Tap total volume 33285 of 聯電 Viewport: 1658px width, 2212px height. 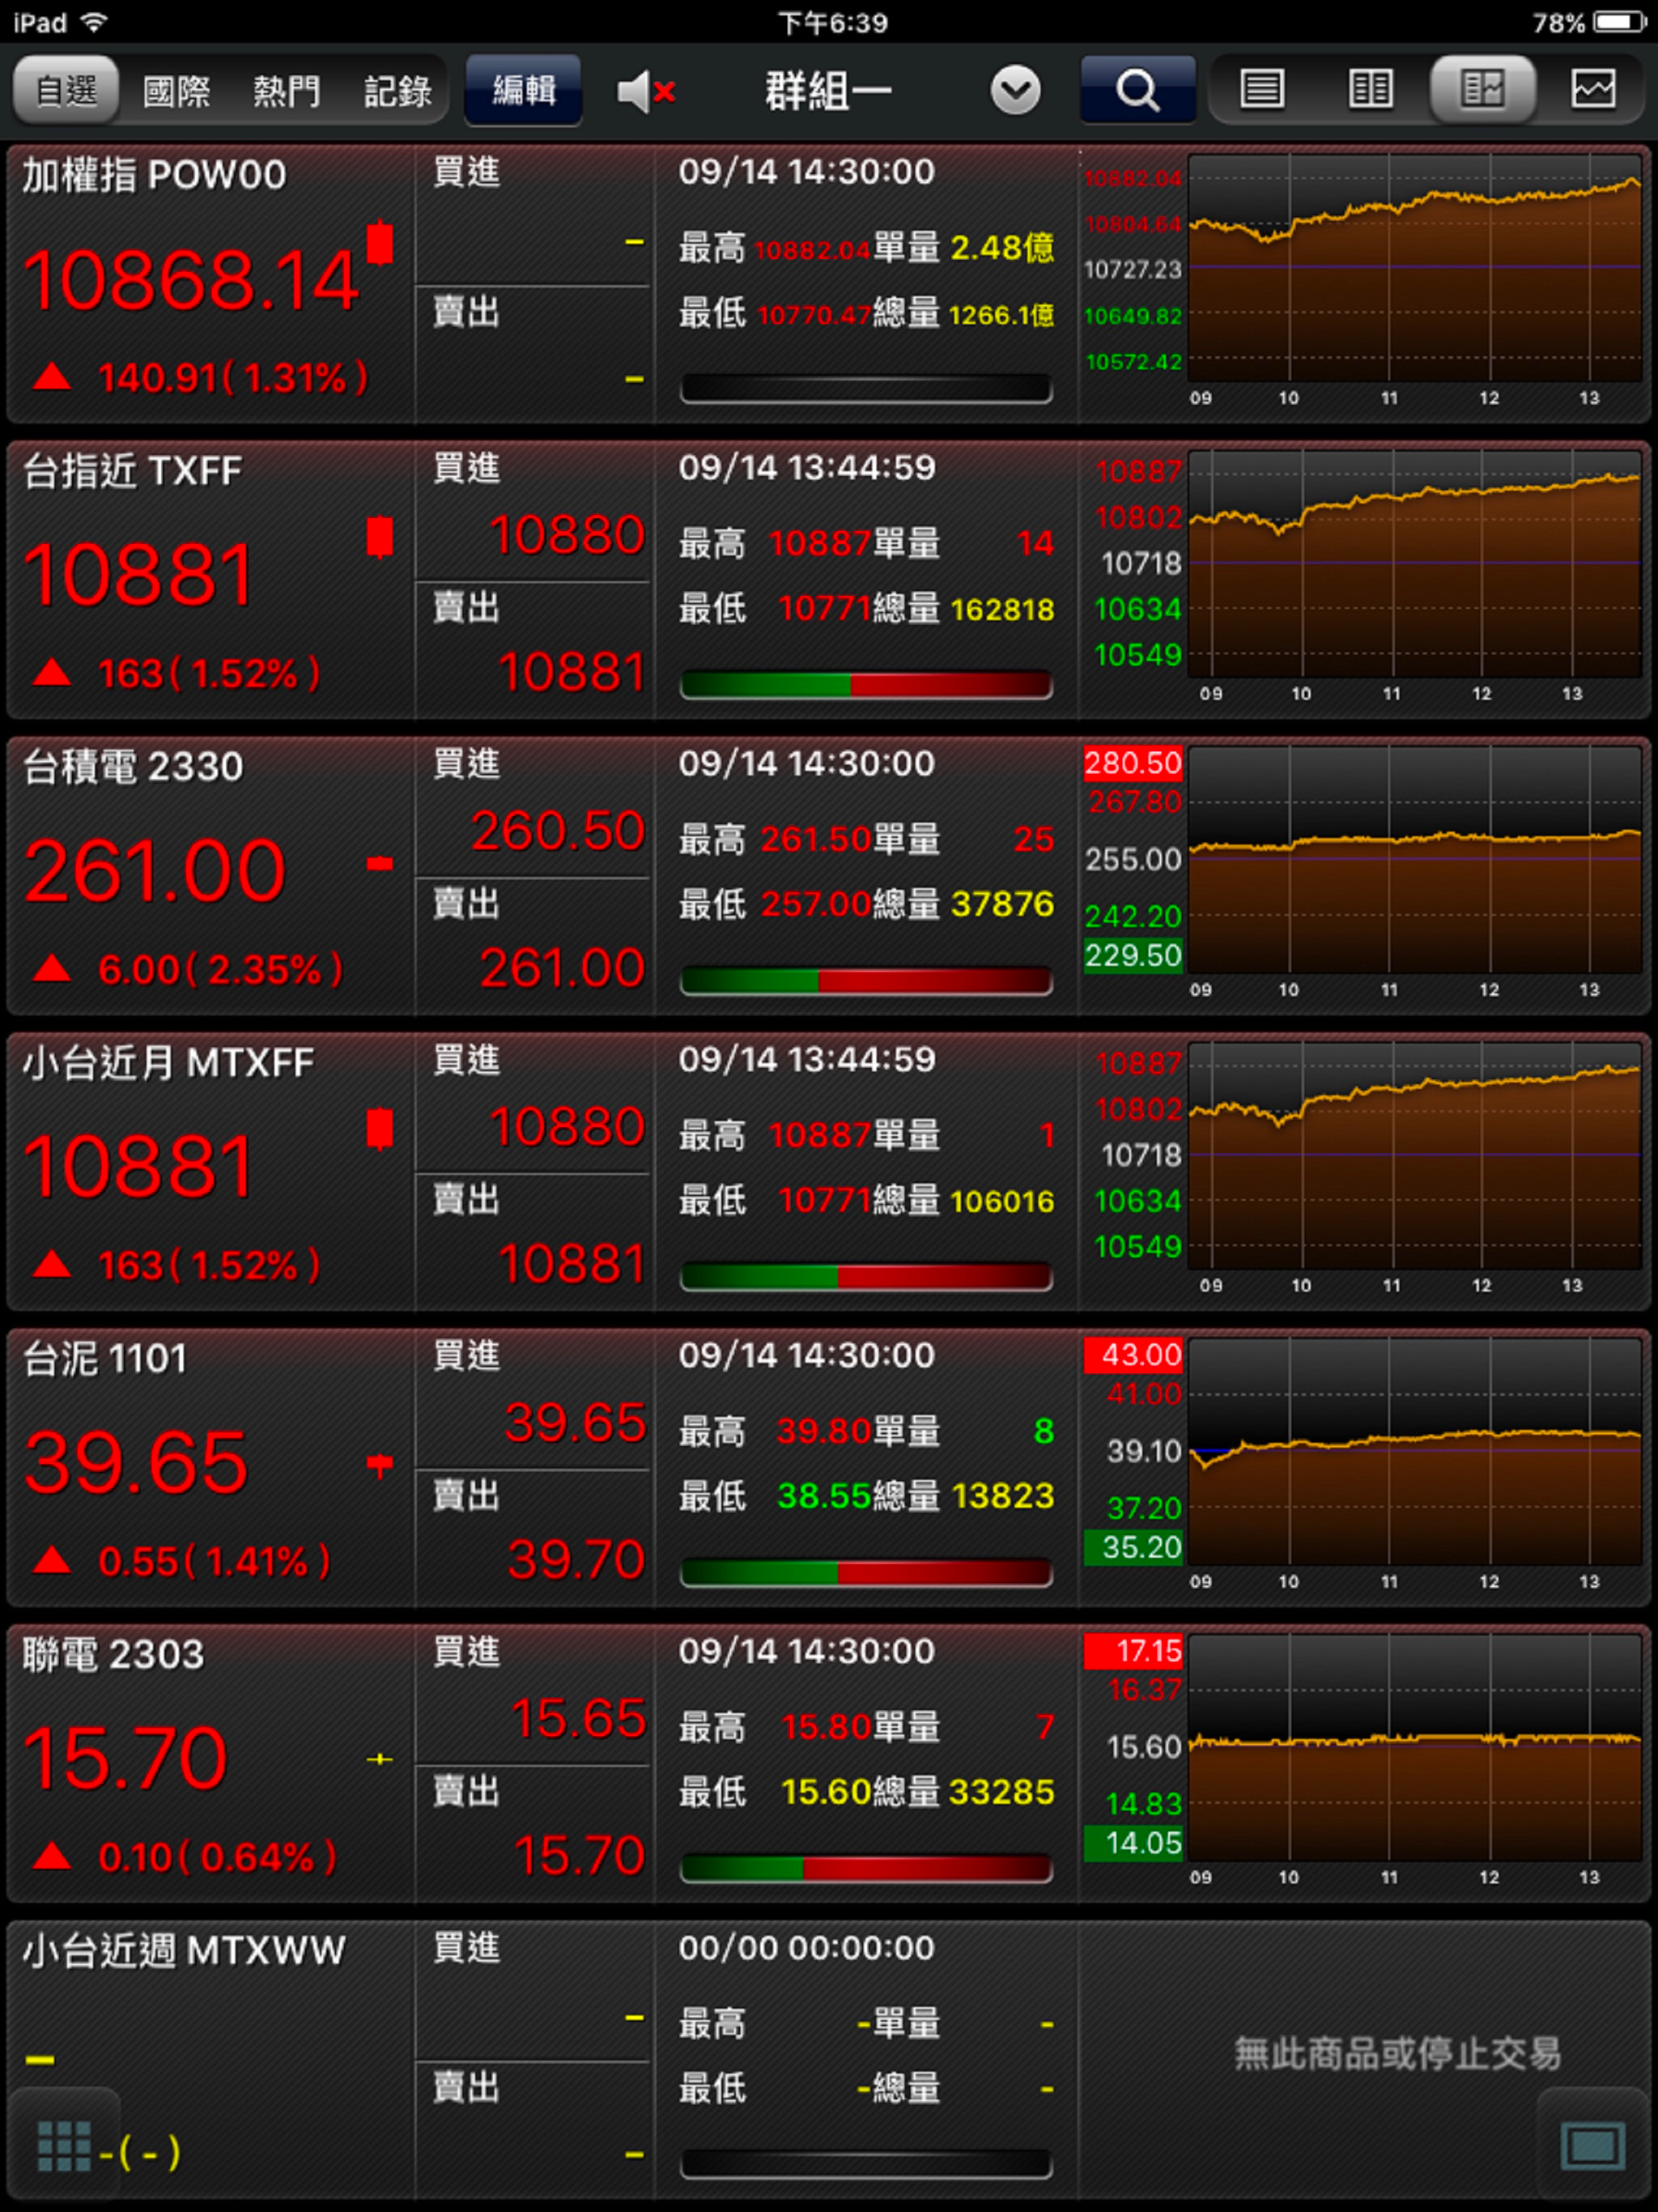[x=1002, y=1792]
